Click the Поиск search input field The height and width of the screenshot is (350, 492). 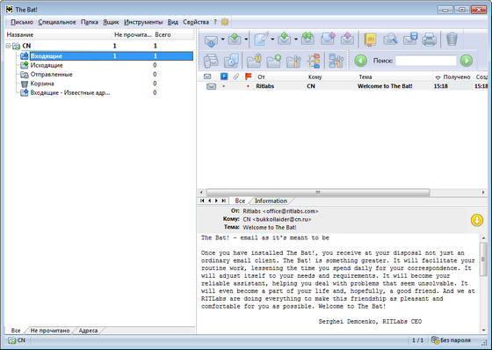click(426, 61)
